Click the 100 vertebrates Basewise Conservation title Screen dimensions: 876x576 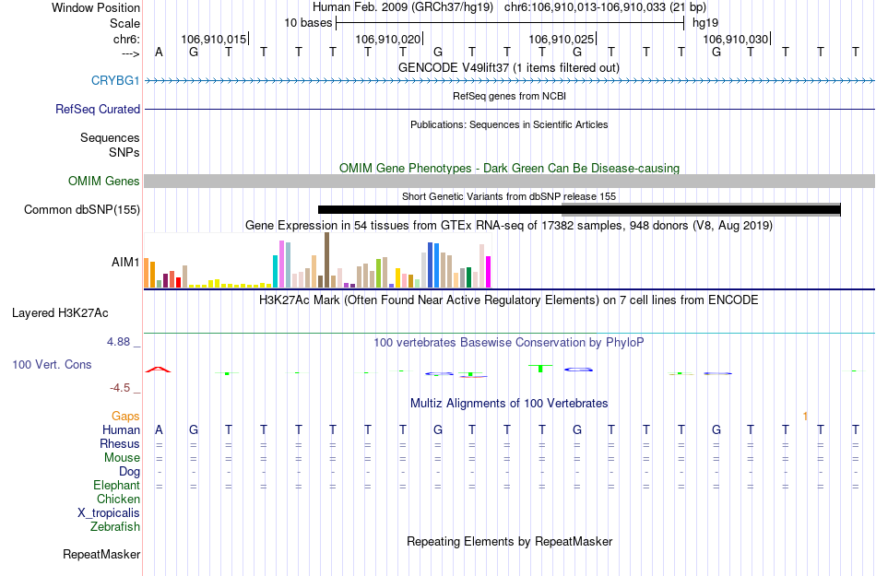point(509,342)
